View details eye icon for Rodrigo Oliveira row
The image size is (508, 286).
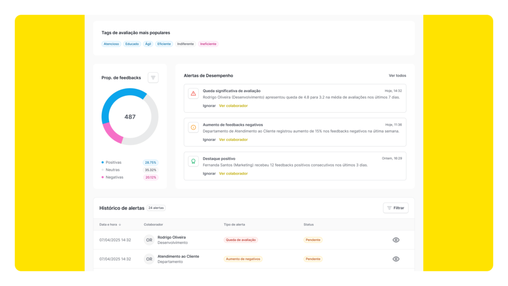396,240
